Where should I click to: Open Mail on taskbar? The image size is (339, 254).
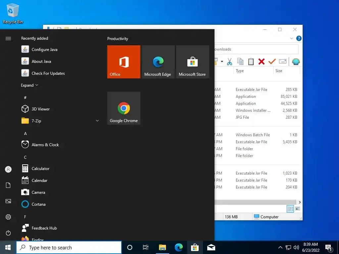pos(211,247)
